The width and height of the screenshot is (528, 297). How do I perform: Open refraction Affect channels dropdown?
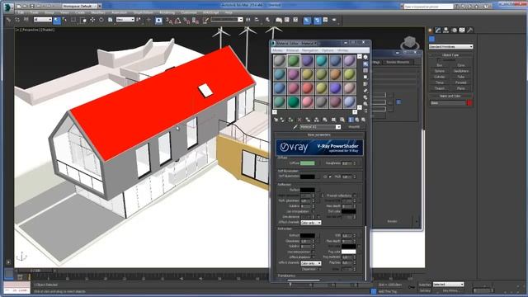[x=311, y=263]
